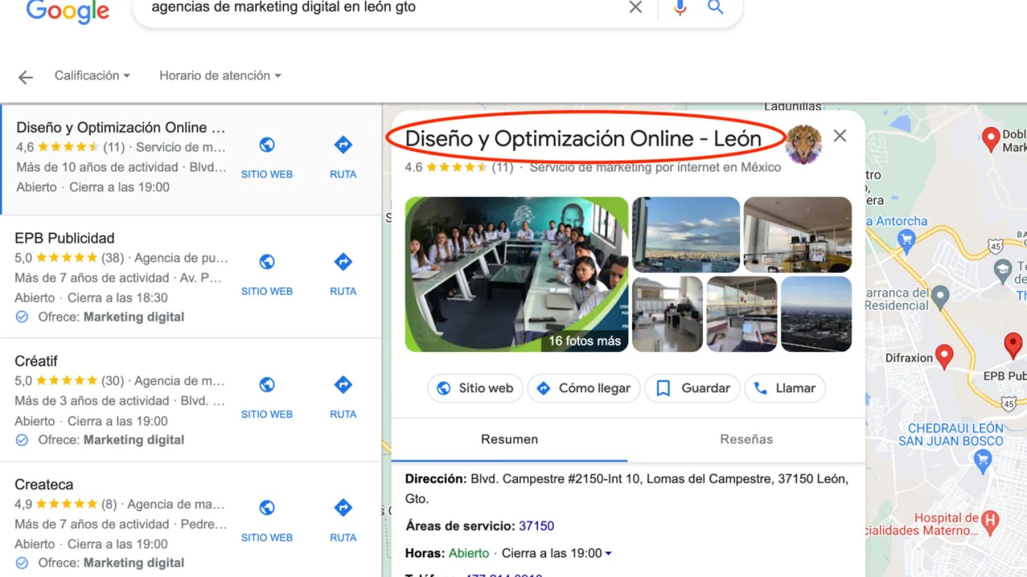Switch to the Resumen tab
1027x577 pixels.
click(510, 440)
